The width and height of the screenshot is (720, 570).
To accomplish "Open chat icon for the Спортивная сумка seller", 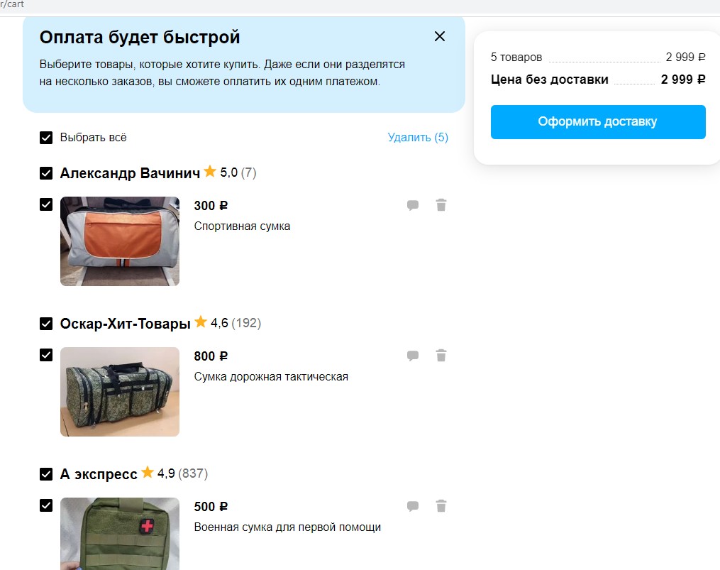I will [x=413, y=206].
